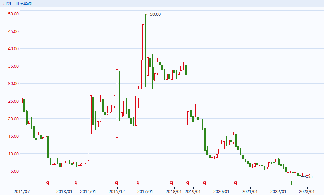Click the 35.00 price axis label
Screen dimensions: 324x195
pos(14,66)
